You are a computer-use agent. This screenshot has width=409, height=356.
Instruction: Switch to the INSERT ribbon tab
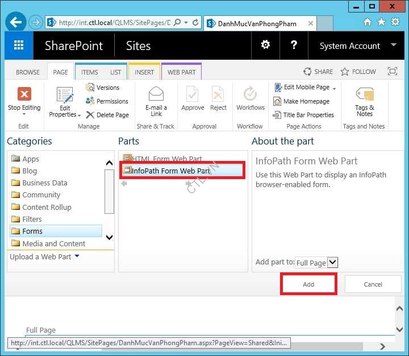[144, 72]
